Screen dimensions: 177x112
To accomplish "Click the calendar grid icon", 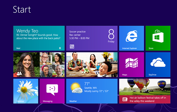I will 72,47.
